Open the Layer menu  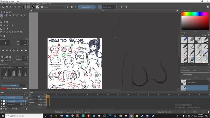tap(19, 4)
